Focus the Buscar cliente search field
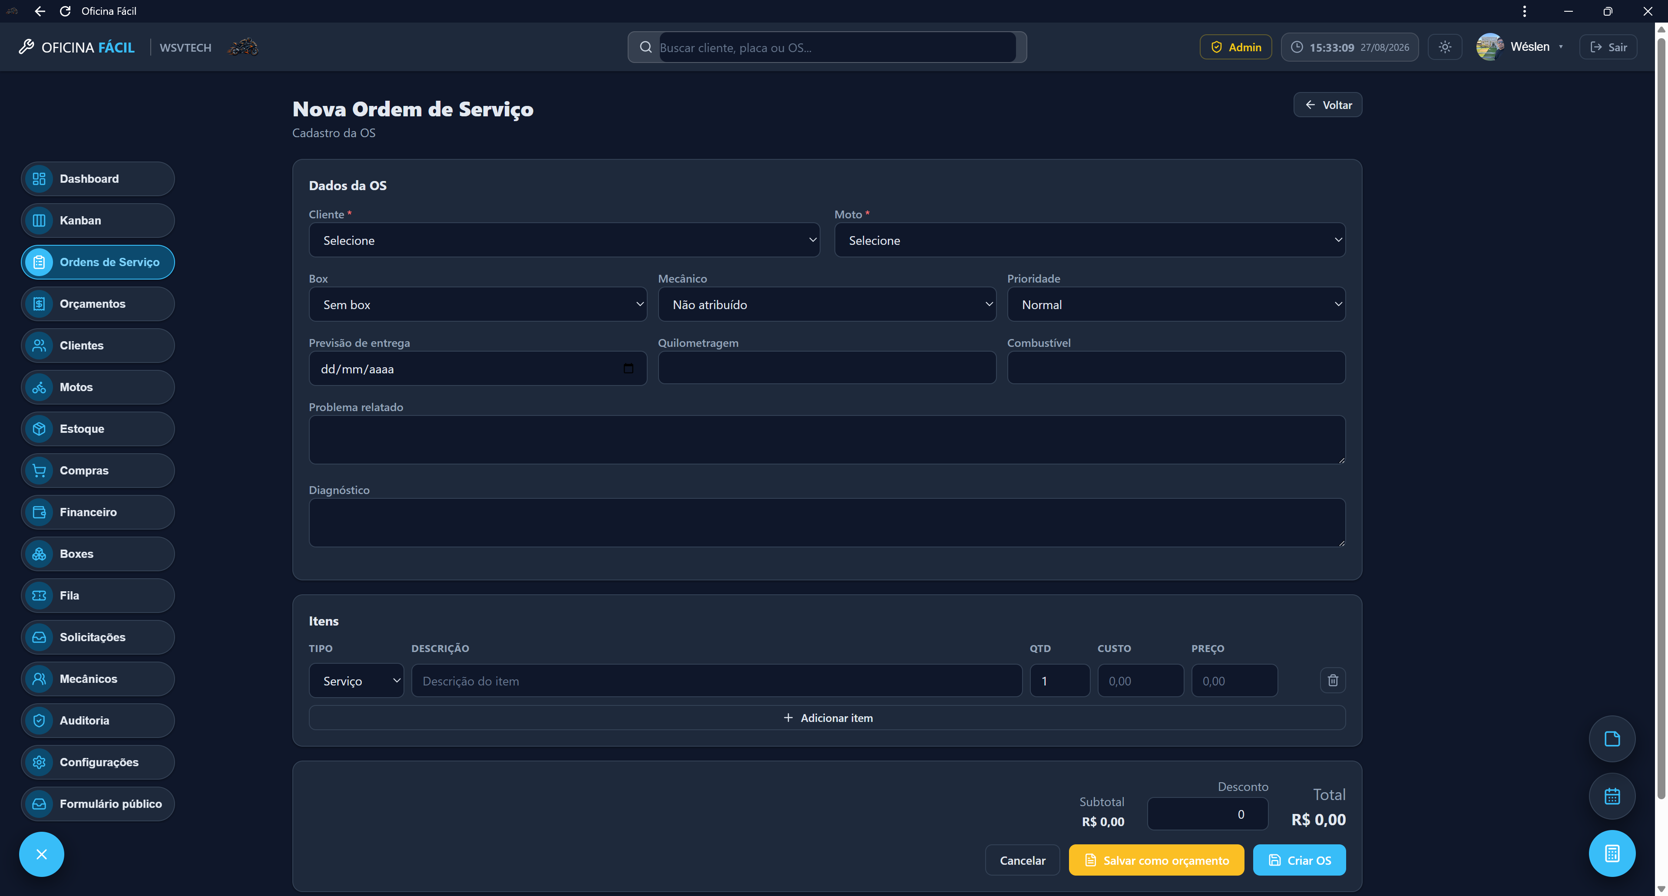The image size is (1668, 896). click(x=837, y=47)
